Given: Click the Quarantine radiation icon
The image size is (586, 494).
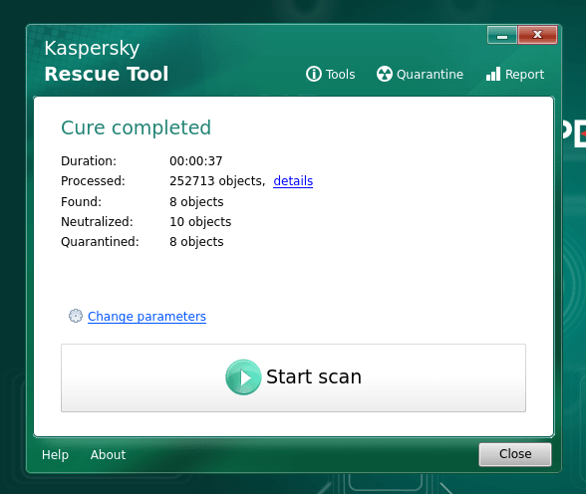Looking at the screenshot, I should [x=385, y=74].
